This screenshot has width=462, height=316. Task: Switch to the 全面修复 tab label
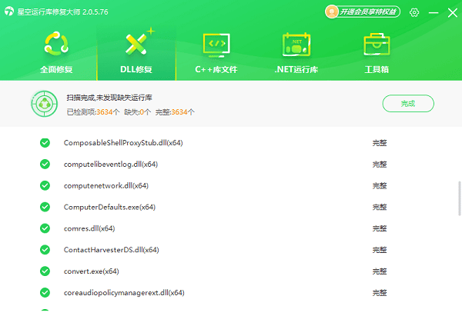click(56, 69)
